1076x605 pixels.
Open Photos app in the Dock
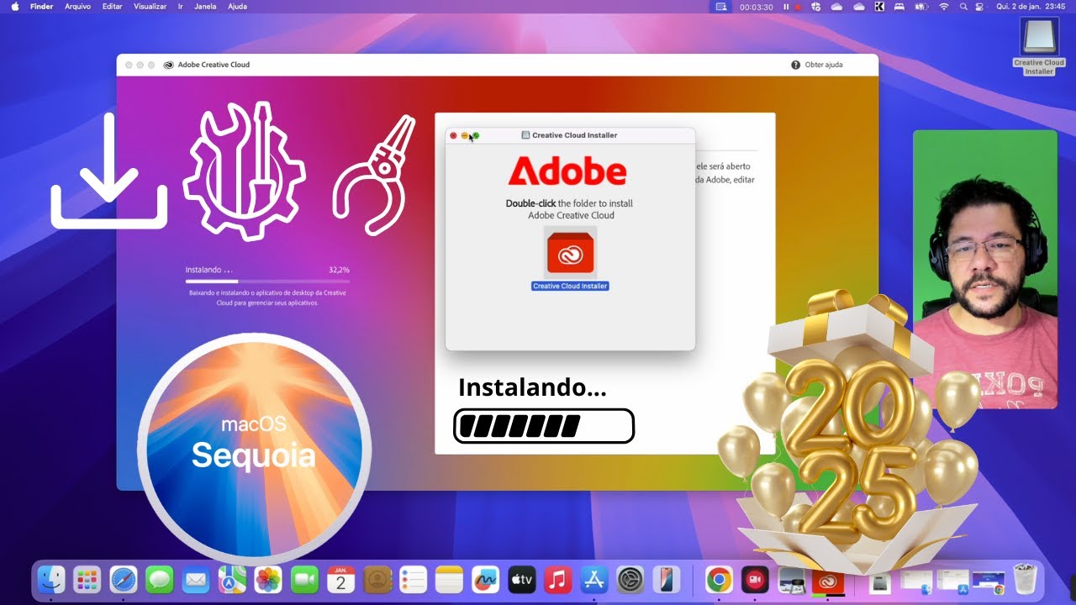pos(268,580)
